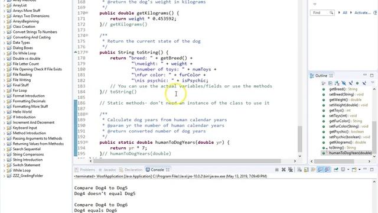Click the editor horizontal scrollbar

187,161
